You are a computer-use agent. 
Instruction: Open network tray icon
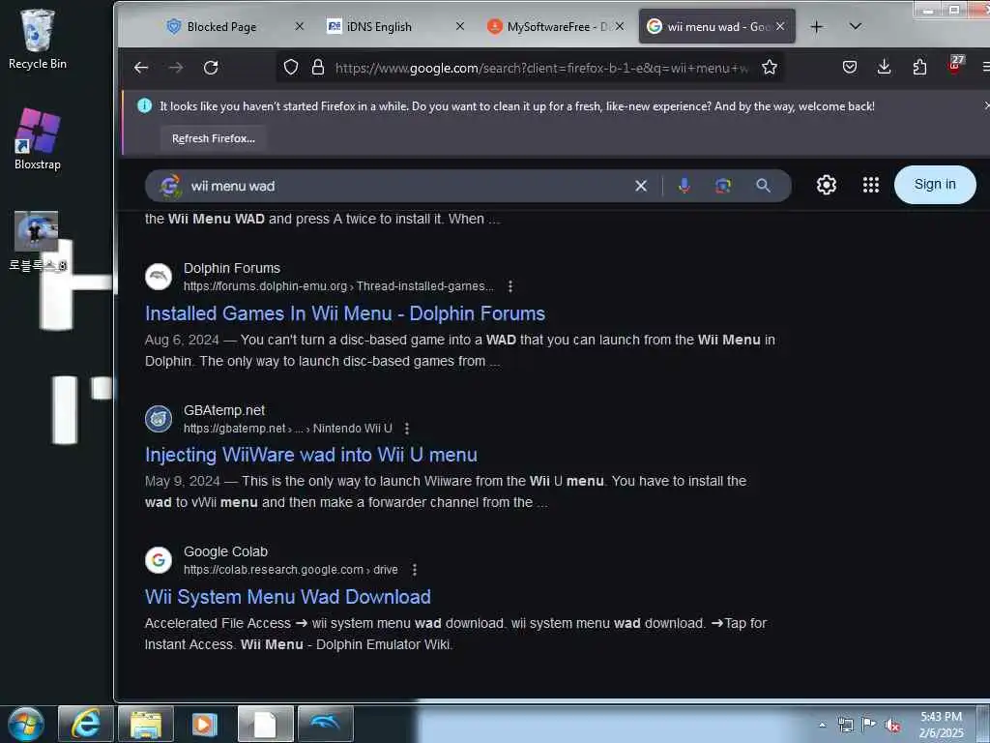pos(845,725)
